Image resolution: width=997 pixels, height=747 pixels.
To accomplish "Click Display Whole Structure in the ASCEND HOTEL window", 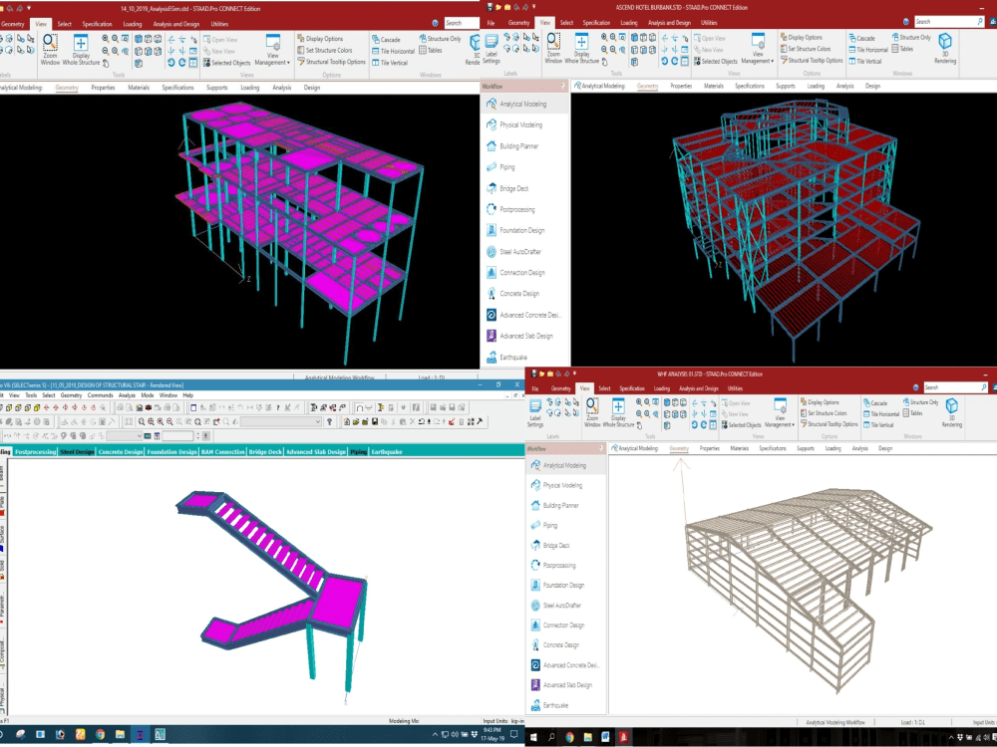I will [581, 48].
